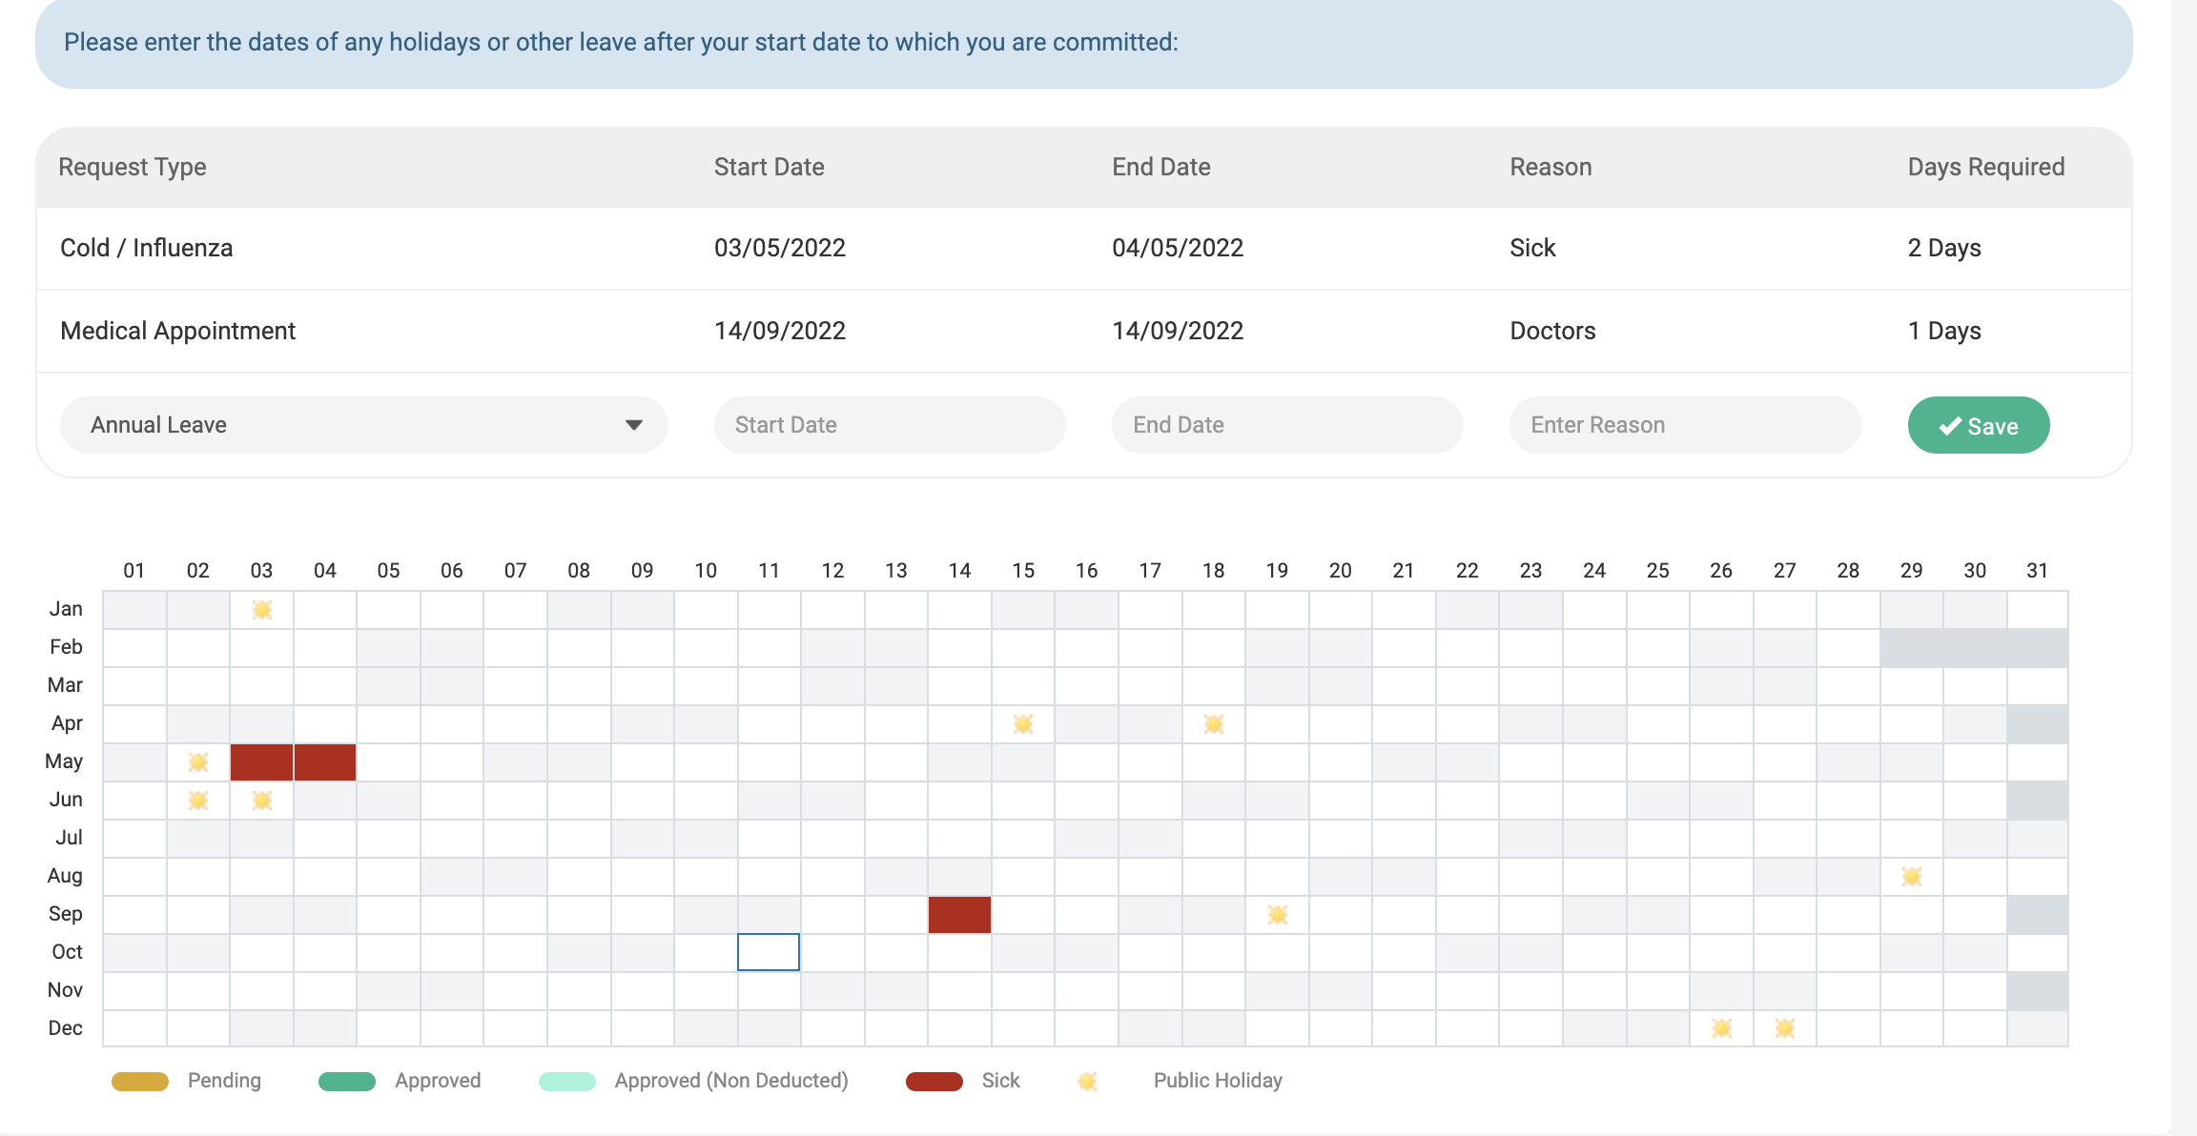Click the May 02 public holiday sun icon

pyautogui.click(x=198, y=762)
